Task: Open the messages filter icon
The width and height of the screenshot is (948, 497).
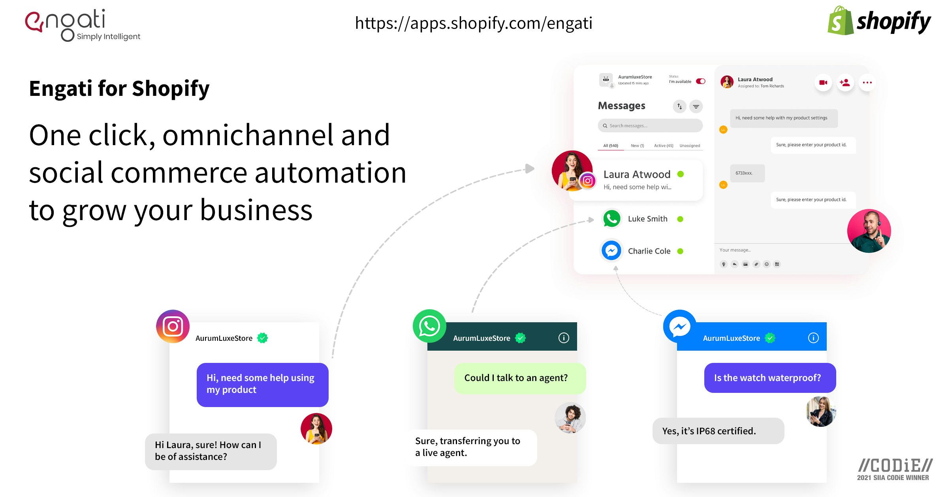Action: tap(696, 106)
